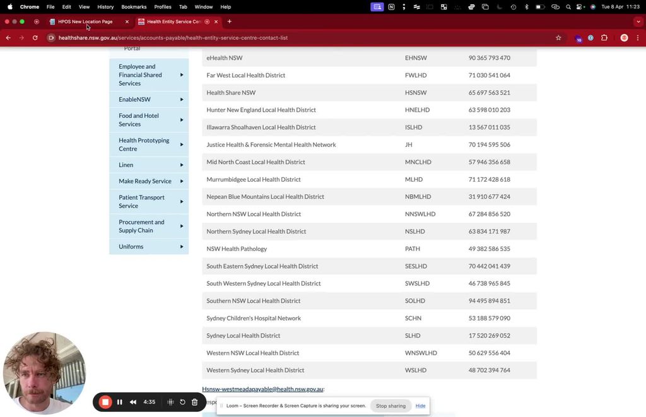The image size is (646, 417).
Task: Switch to HPOS New Location Page tab
Action: [x=85, y=21]
